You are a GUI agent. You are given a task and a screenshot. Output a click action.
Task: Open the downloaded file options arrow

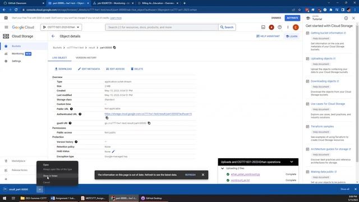pos(40,190)
